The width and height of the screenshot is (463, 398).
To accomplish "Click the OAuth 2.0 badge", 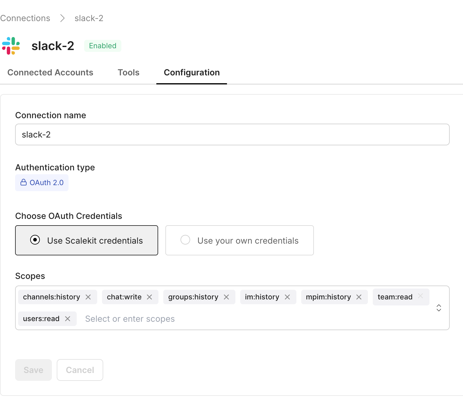I will (x=42, y=183).
